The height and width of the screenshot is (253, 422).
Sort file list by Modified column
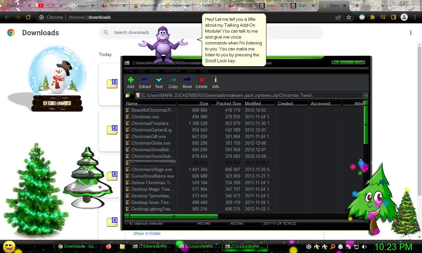[259, 103]
